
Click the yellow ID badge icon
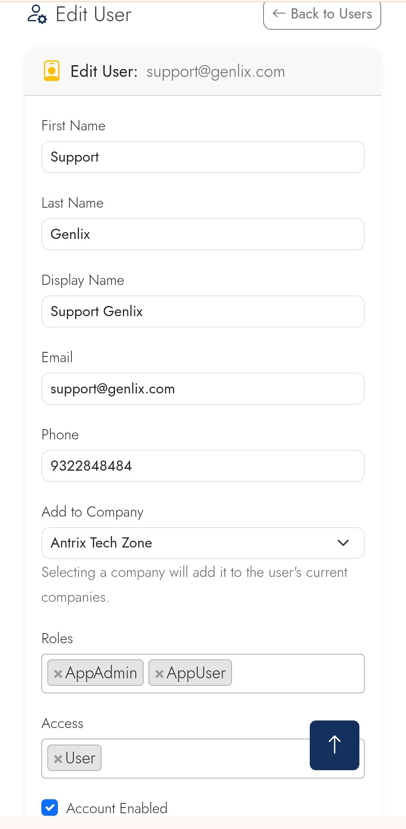[x=52, y=71]
